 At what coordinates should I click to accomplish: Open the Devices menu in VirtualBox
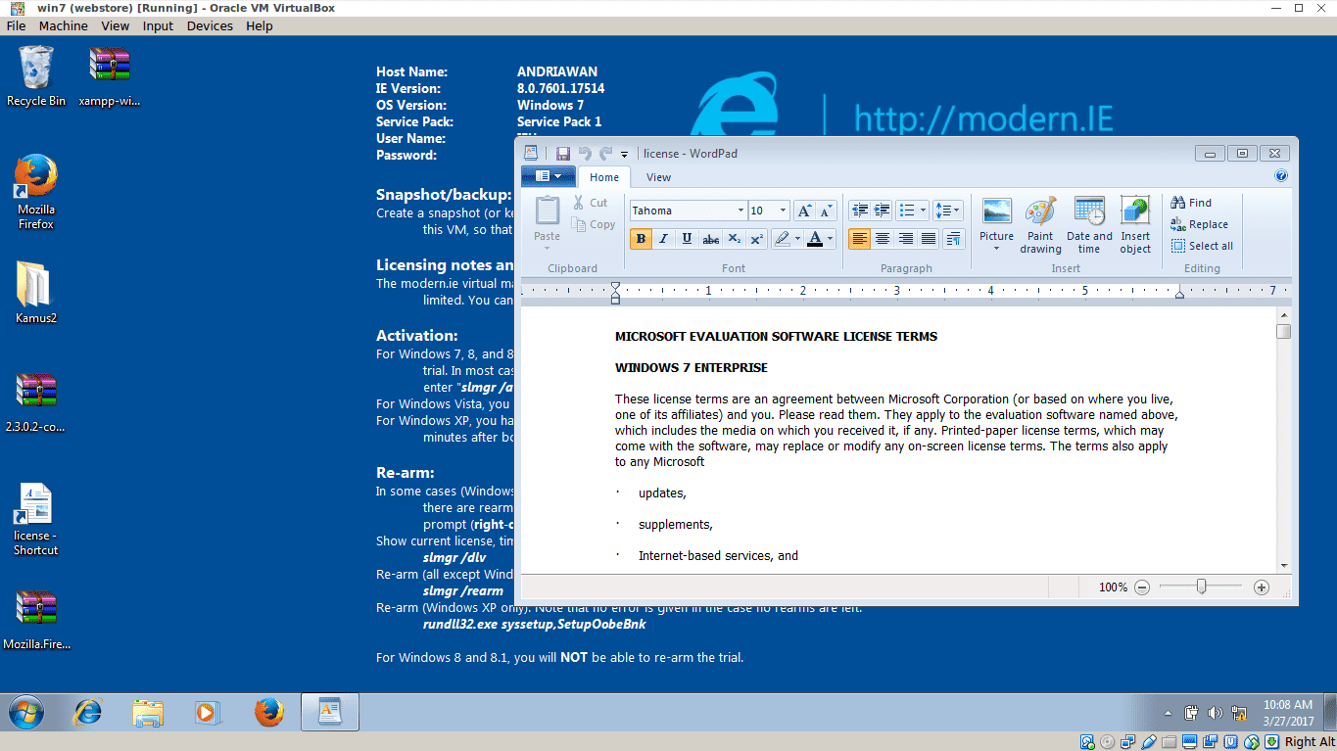point(210,26)
